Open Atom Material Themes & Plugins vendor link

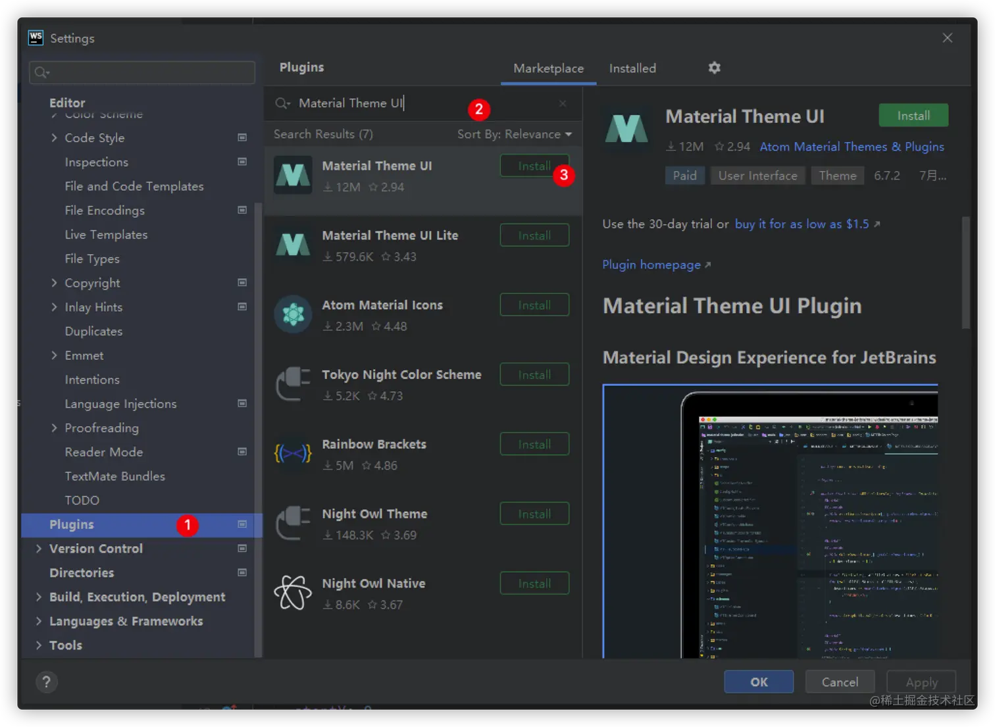852,147
